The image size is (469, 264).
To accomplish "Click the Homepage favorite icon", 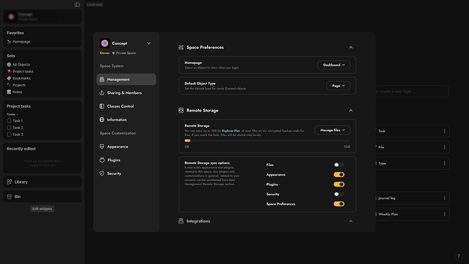I will click(x=9, y=42).
